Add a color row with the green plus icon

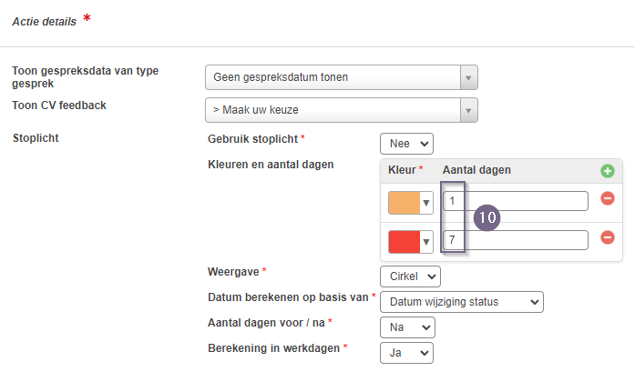tap(607, 171)
